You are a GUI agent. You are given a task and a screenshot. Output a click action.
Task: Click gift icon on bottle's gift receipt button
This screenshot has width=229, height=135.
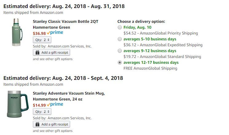(x=38, y=52)
